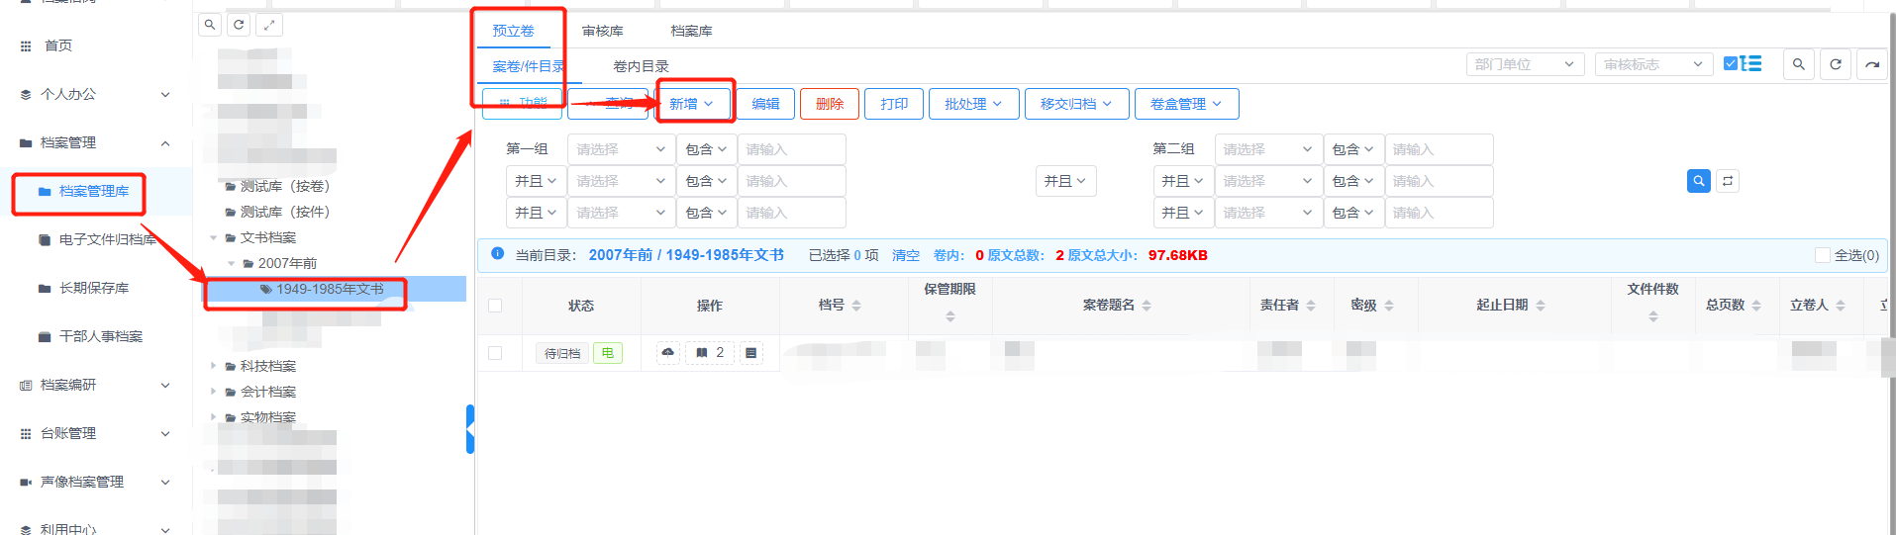Tick the table header checkbox
This screenshot has height=535, width=1896.
pyautogui.click(x=495, y=306)
